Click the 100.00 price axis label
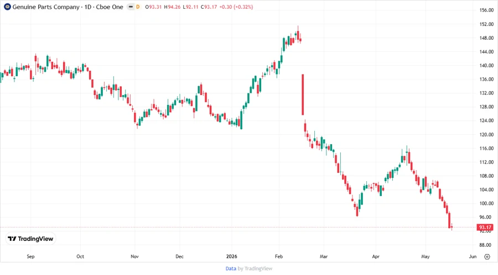 486,203
